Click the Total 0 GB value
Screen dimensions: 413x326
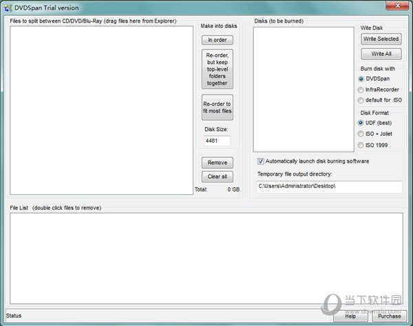coord(233,189)
